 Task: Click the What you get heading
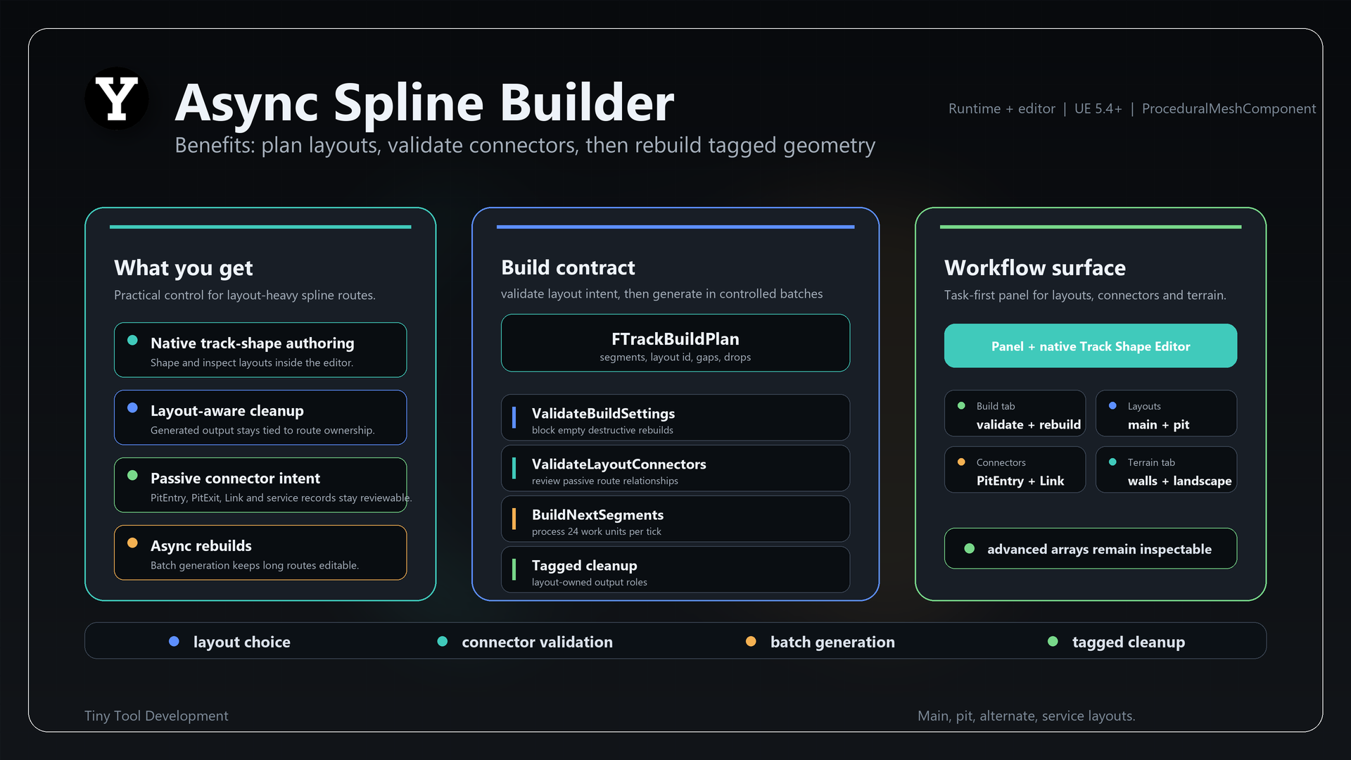(183, 267)
